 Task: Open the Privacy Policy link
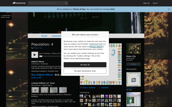tap(96, 47)
